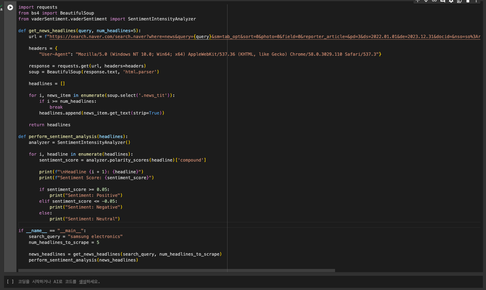Click the 'compound' key string
Viewport: 486px width, 290px height.
[x=191, y=160]
